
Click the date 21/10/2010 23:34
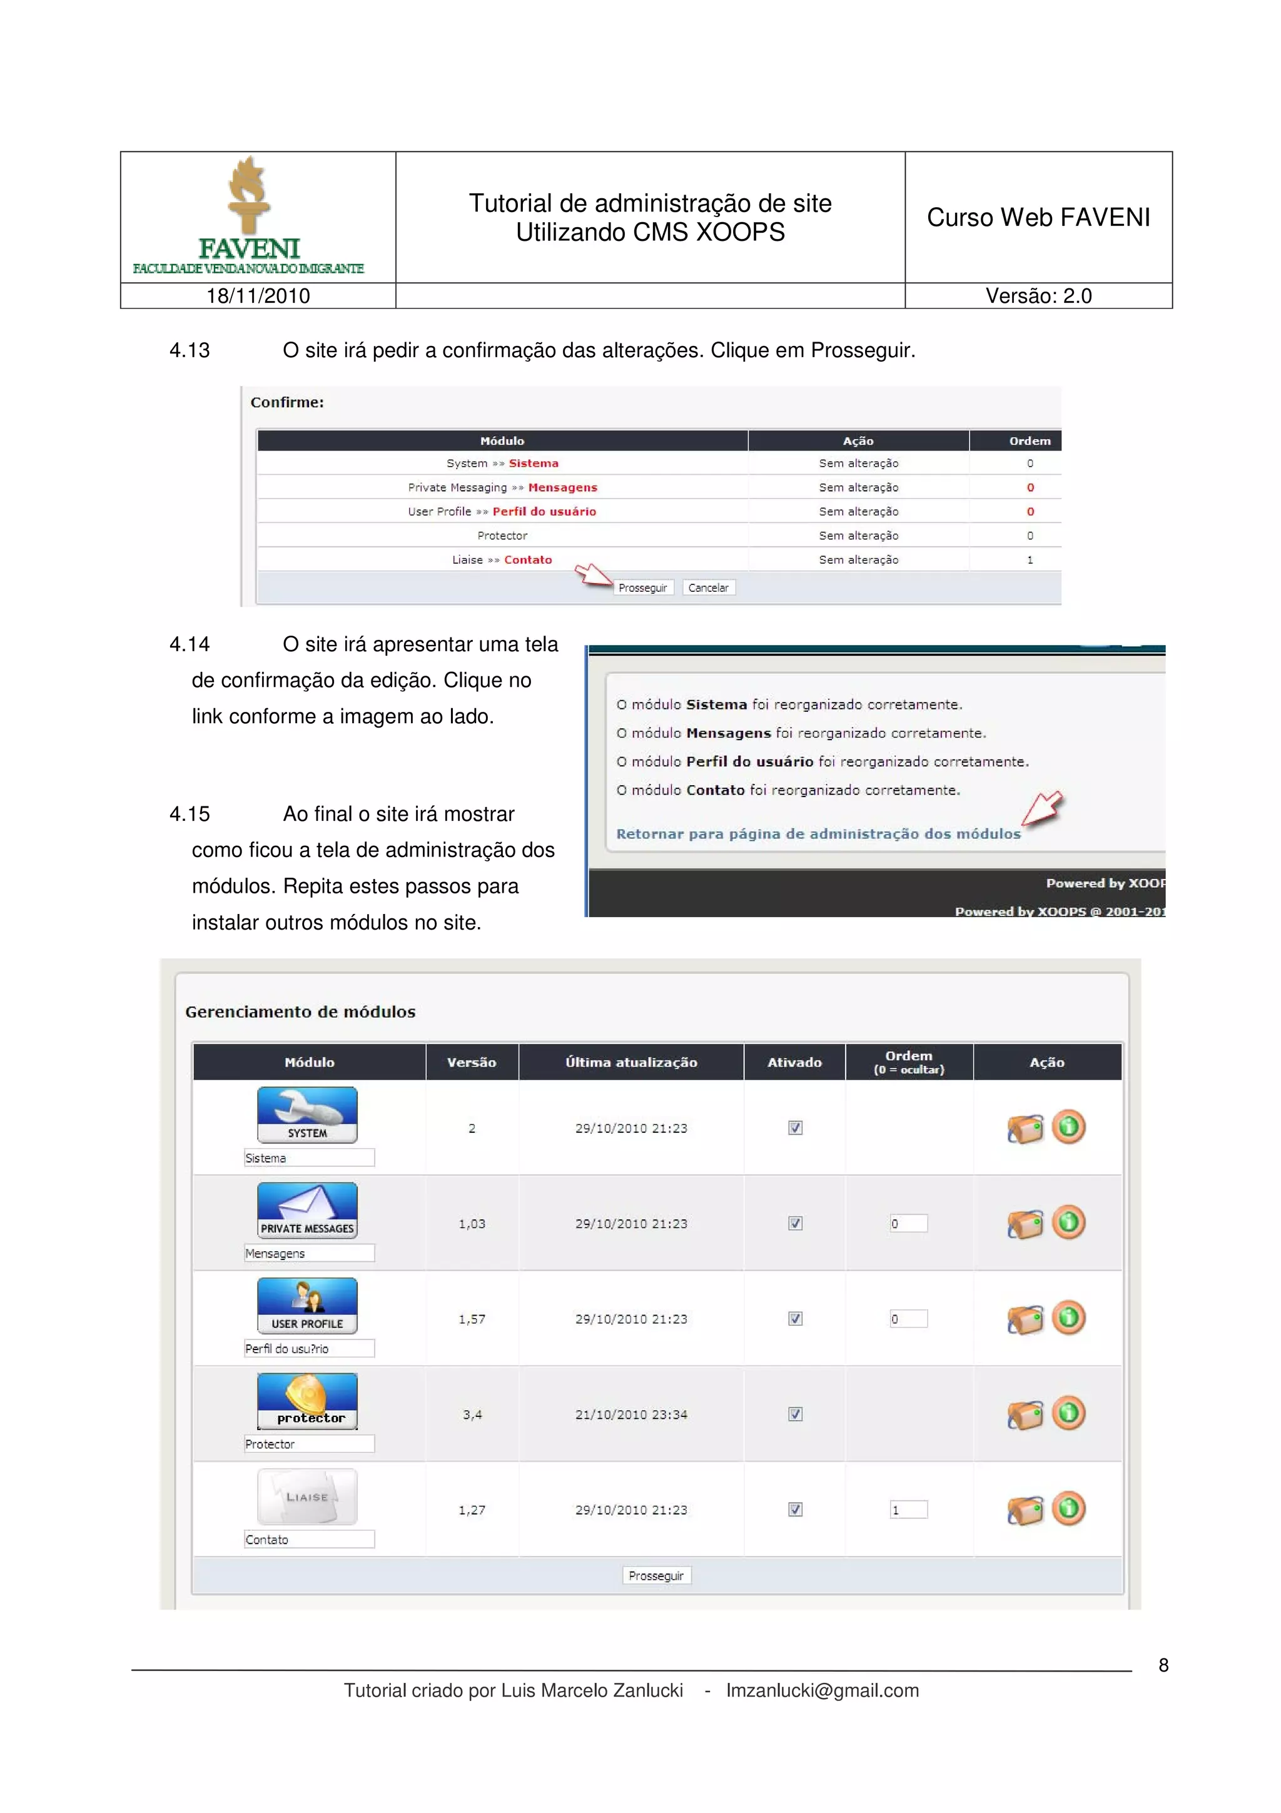tap(631, 1415)
